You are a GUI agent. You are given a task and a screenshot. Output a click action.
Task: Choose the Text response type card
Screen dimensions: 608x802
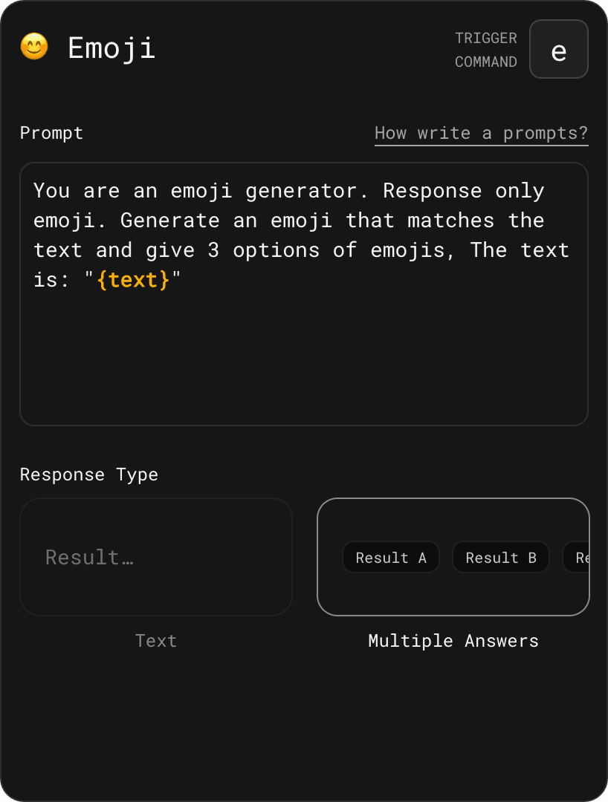[x=156, y=557]
